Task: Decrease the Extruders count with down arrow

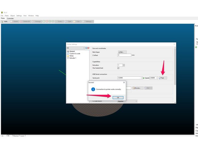Action: pyautogui.click(x=124, y=66)
